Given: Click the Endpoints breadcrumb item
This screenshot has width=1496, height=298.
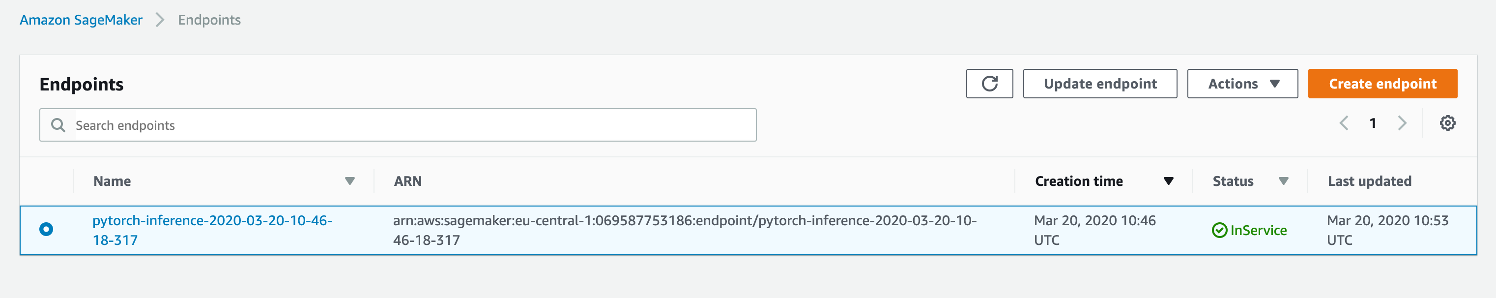Looking at the screenshot, I should click(x=209, y=20).
